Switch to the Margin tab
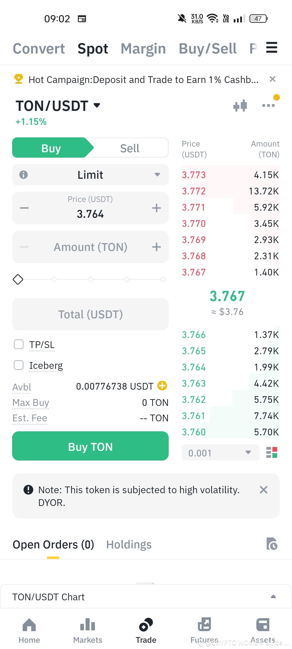 click(x=143, y=49)
